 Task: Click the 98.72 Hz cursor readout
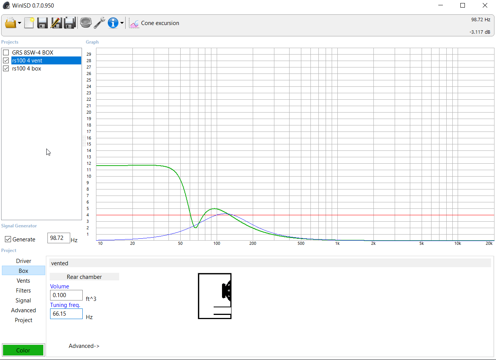481,19
